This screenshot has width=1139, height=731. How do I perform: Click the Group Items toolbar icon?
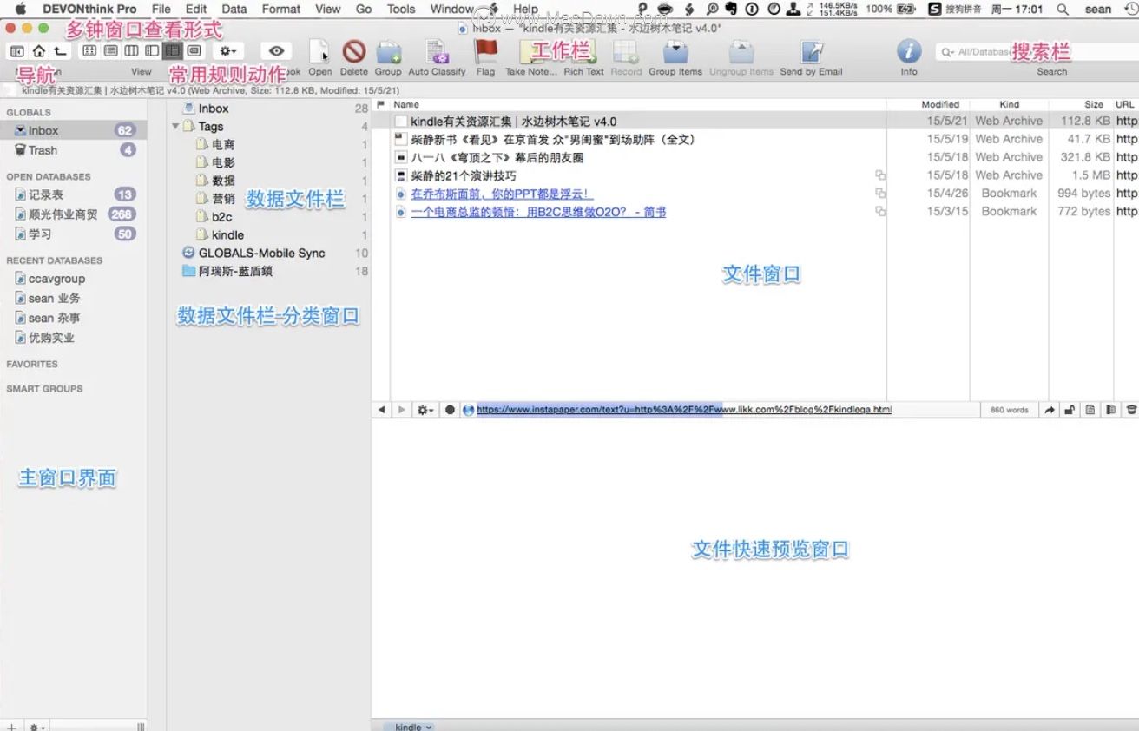click(x=675, y=52)
